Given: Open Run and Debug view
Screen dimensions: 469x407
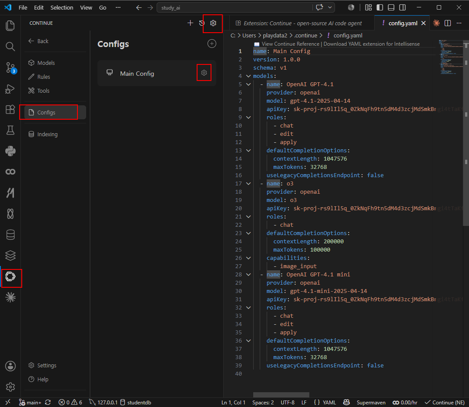Looking at the screenshot, I should [10, 89].
